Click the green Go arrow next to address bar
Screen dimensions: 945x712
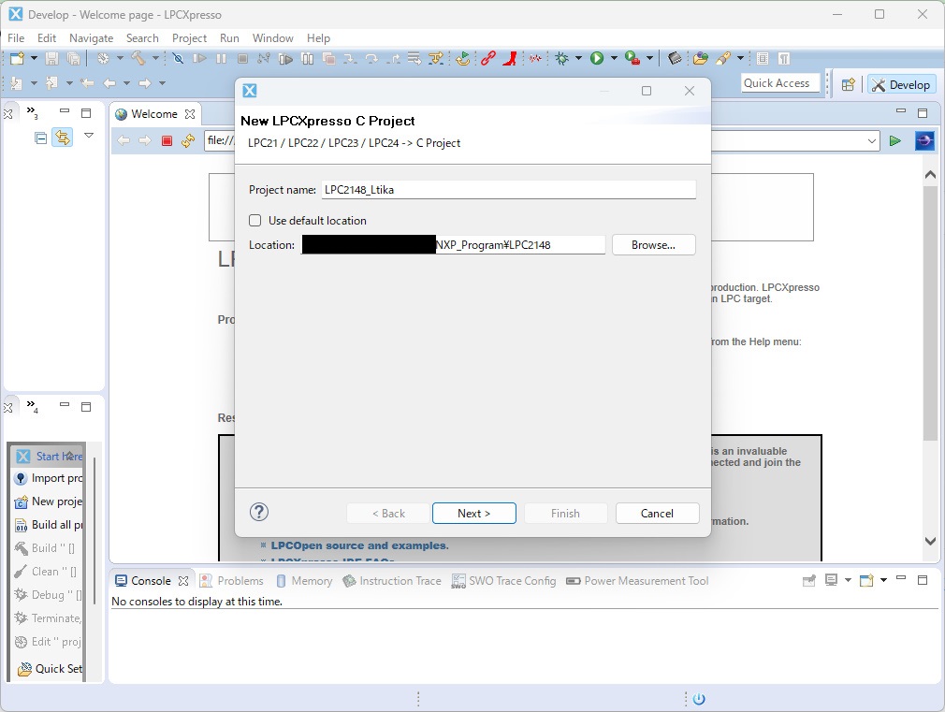[895, 141]
